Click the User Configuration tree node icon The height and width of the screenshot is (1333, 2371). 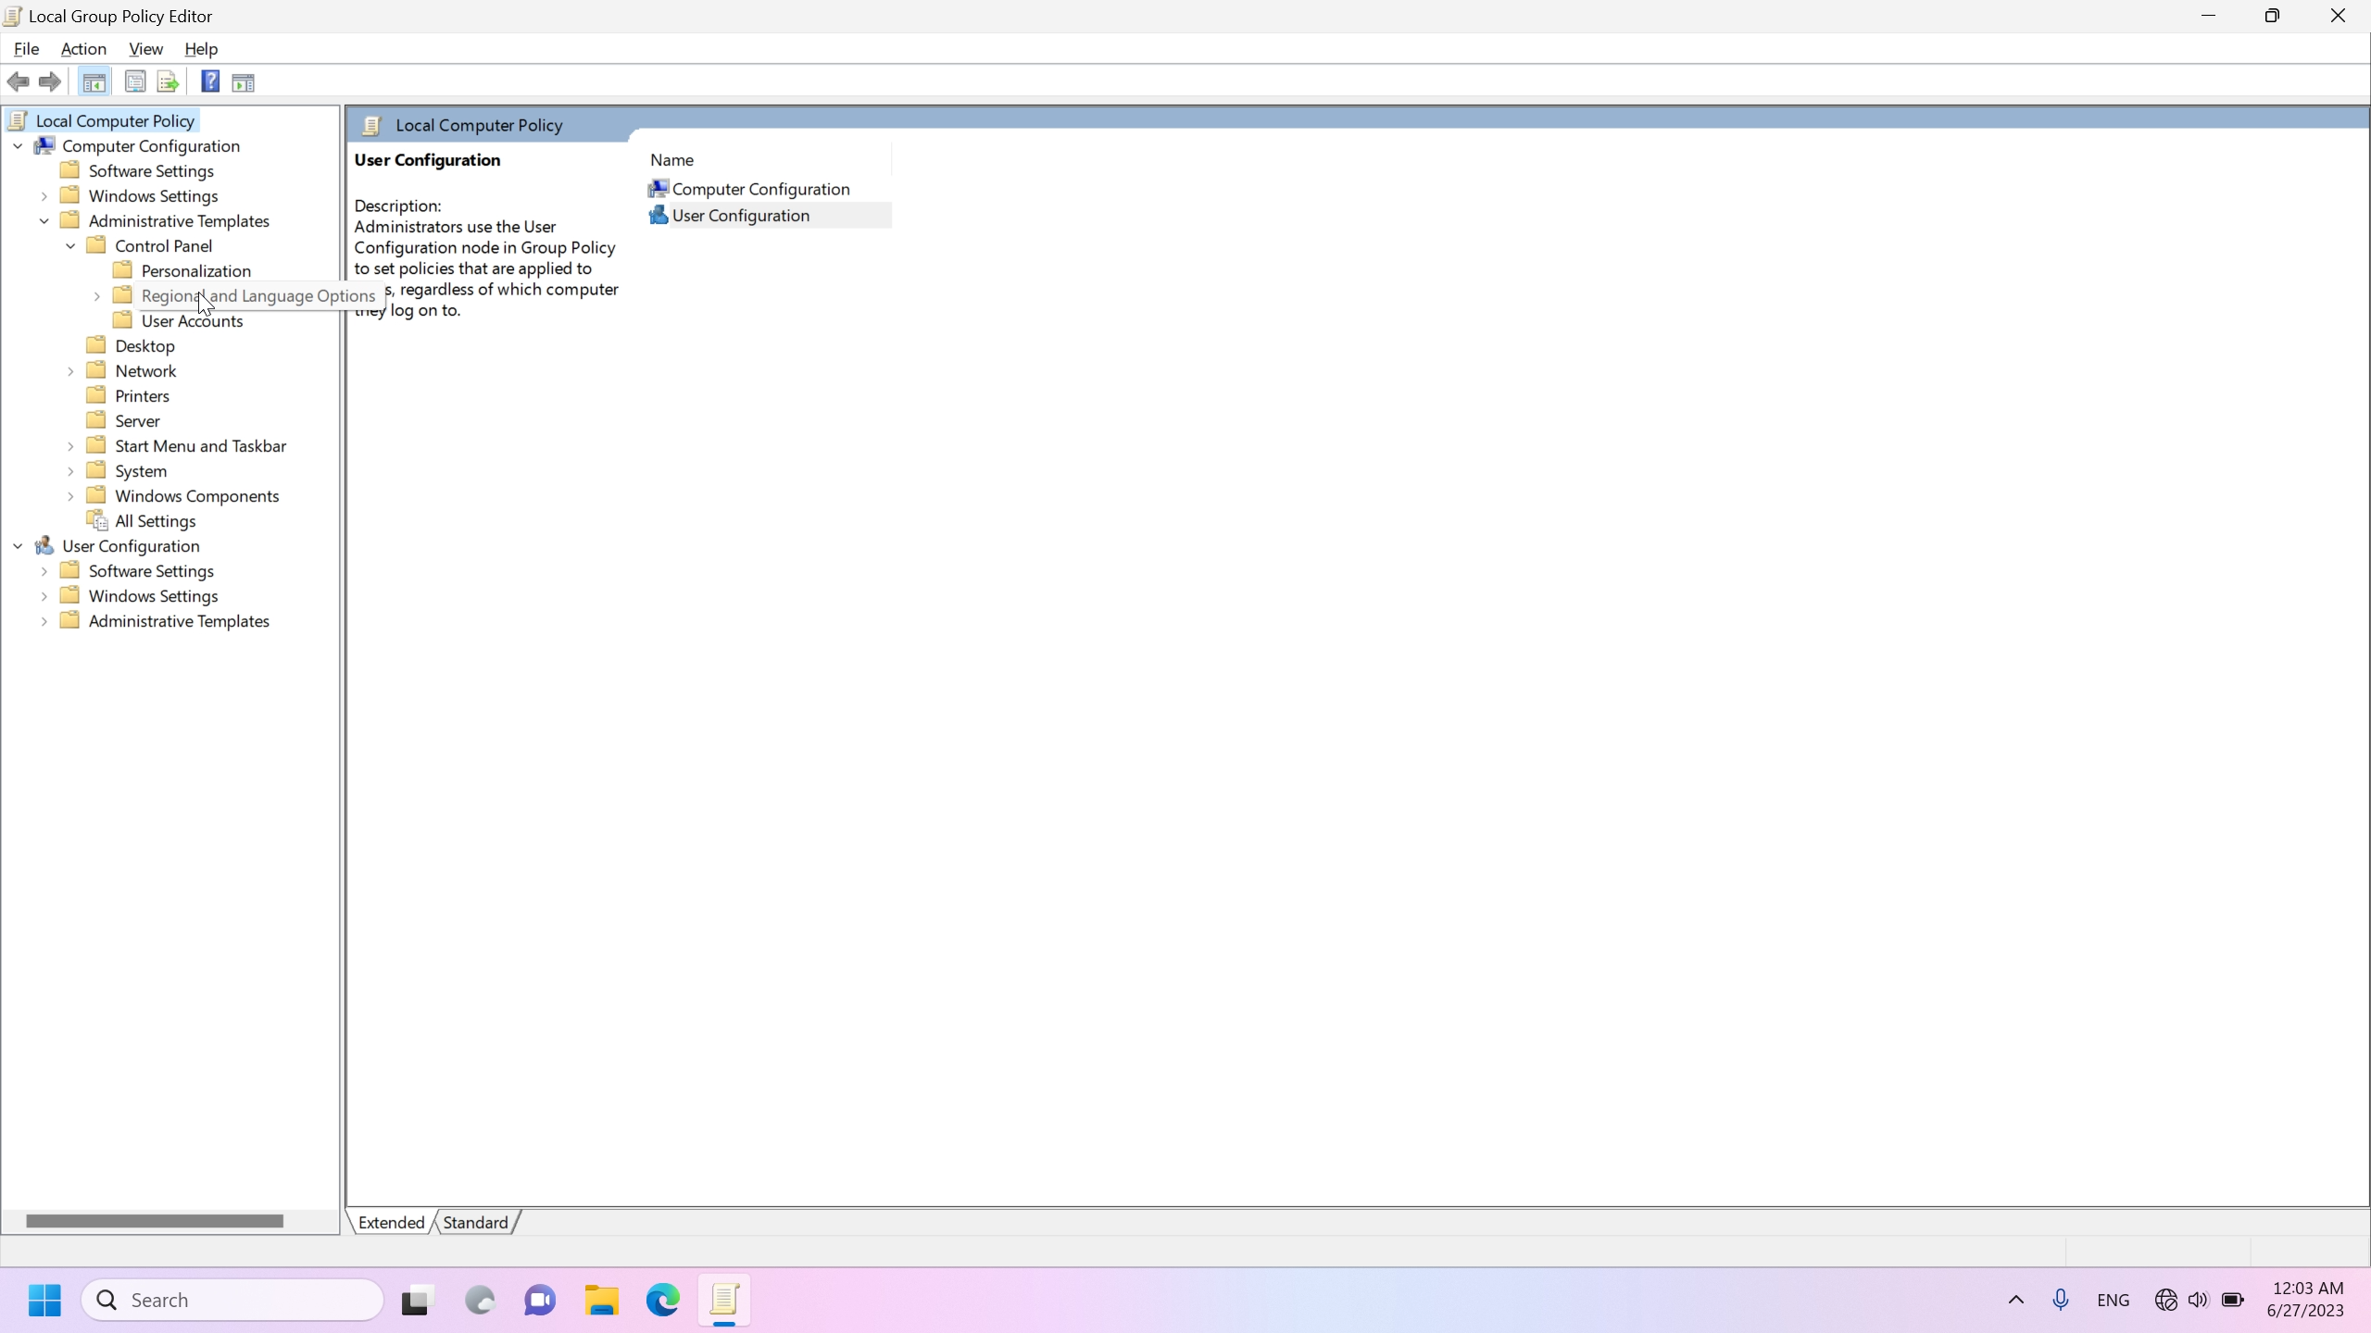(x=44, y=546)
